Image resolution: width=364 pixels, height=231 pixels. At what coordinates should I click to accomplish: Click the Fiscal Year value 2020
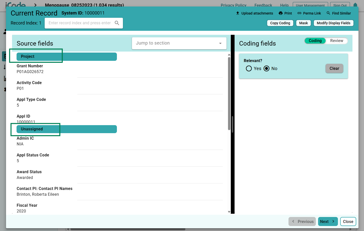(21, 211)
